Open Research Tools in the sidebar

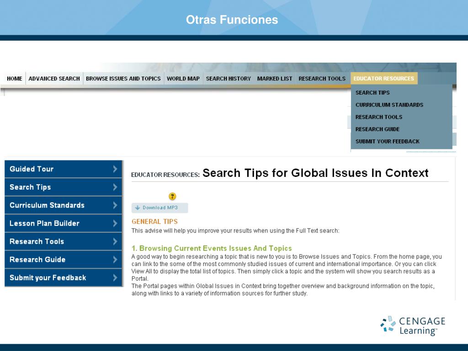click(x=63, y=241)
